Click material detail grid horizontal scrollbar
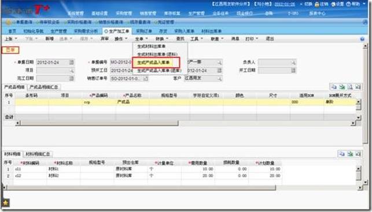 coord(141,188)
